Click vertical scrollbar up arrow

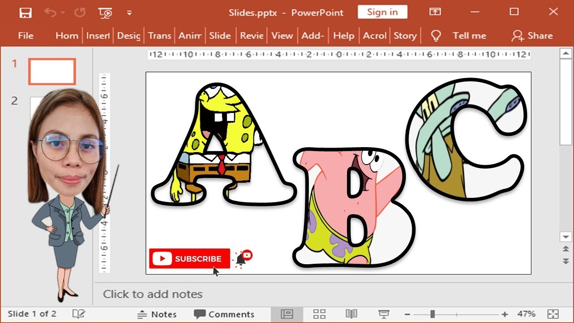pyautogui.click(x=565, y=54)
